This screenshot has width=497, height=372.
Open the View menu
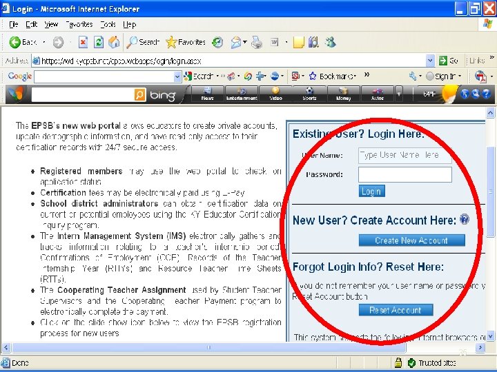51,24
